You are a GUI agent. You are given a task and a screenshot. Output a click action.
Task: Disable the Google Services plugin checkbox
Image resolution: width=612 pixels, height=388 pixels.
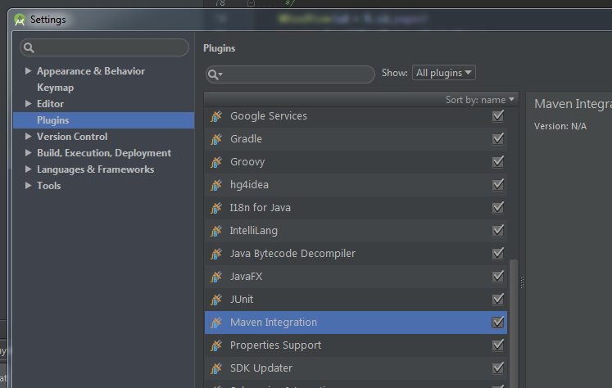pyautogui.click(x=498, y=115)
